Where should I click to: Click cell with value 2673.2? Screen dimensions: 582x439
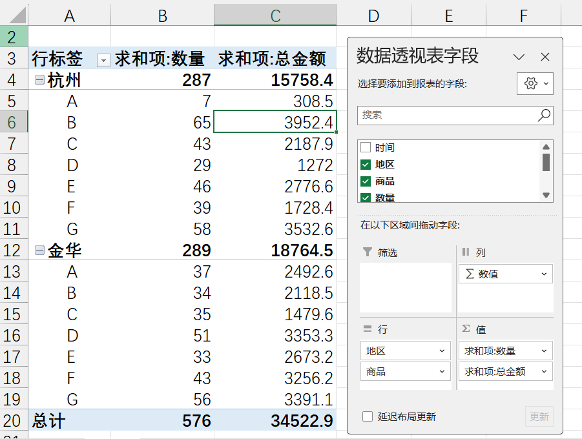point(275,357)
